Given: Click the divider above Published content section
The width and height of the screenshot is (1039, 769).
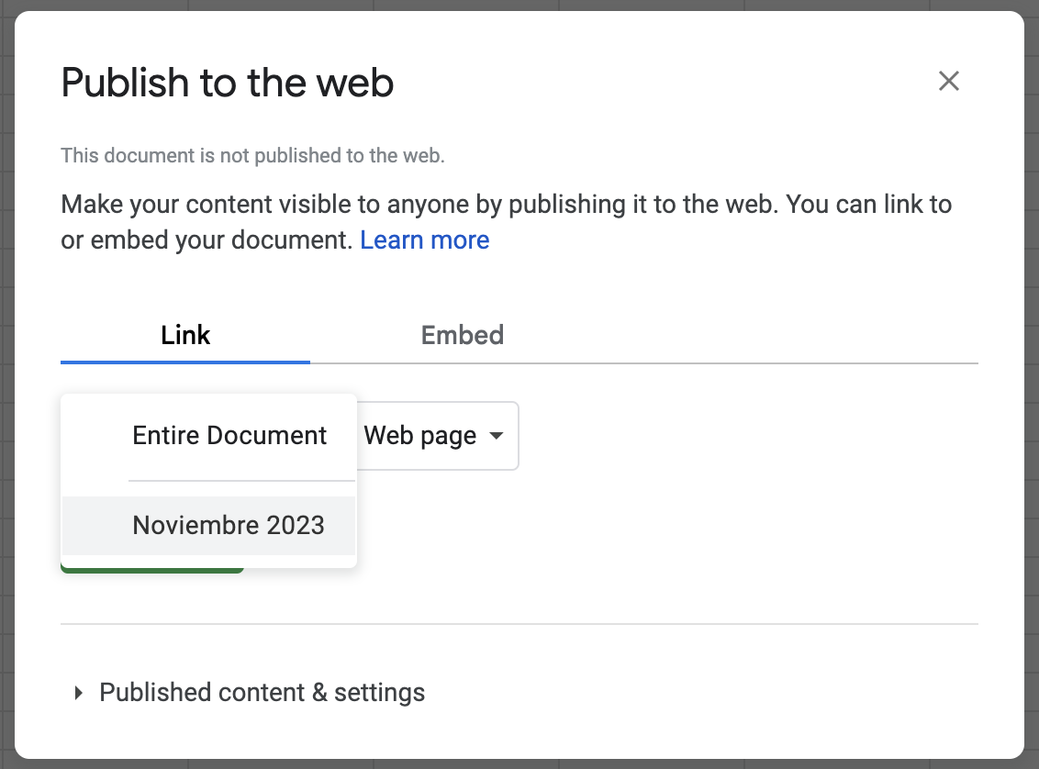Looking at the screenshot, I should tap(519, 624).
